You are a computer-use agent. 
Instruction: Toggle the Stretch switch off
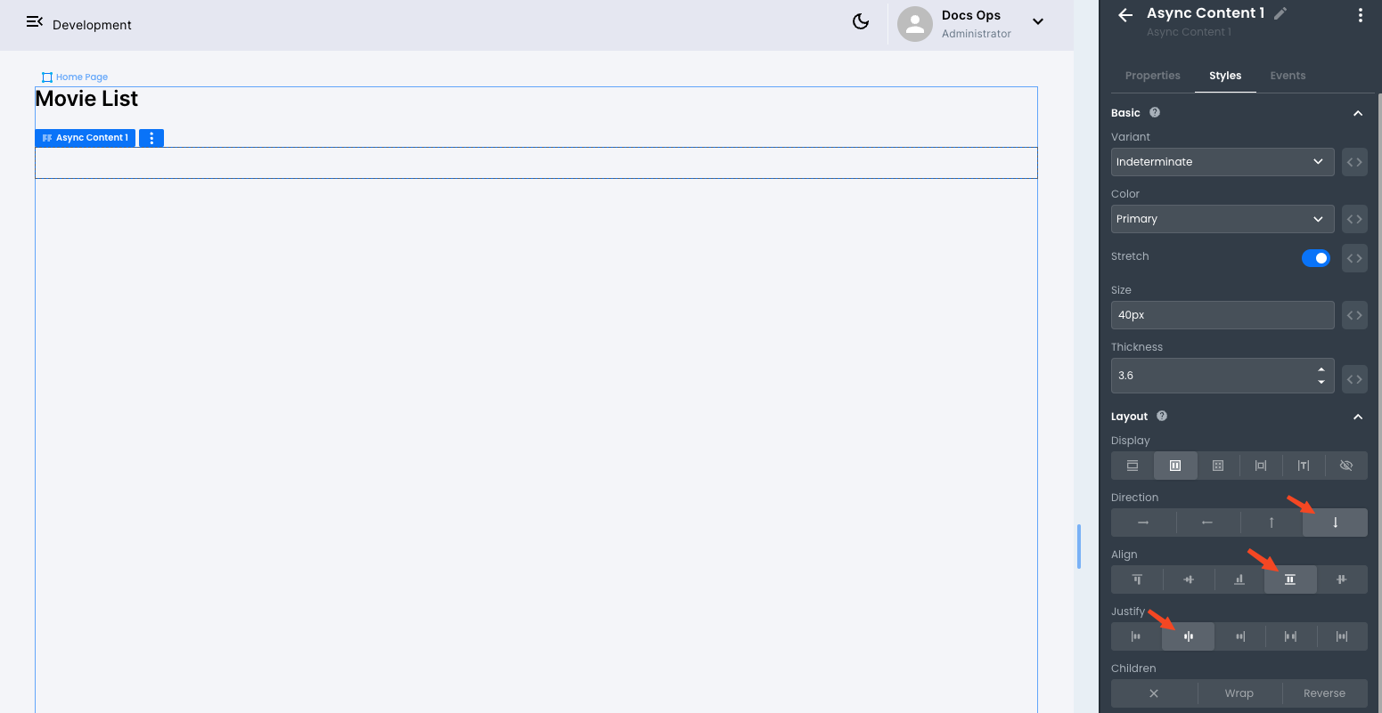click(1315, 258)
